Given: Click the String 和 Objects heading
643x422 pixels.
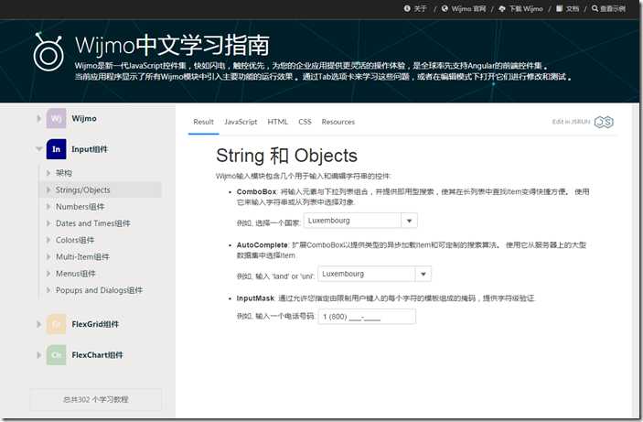Looking at the screenshot, I should 286,156.
